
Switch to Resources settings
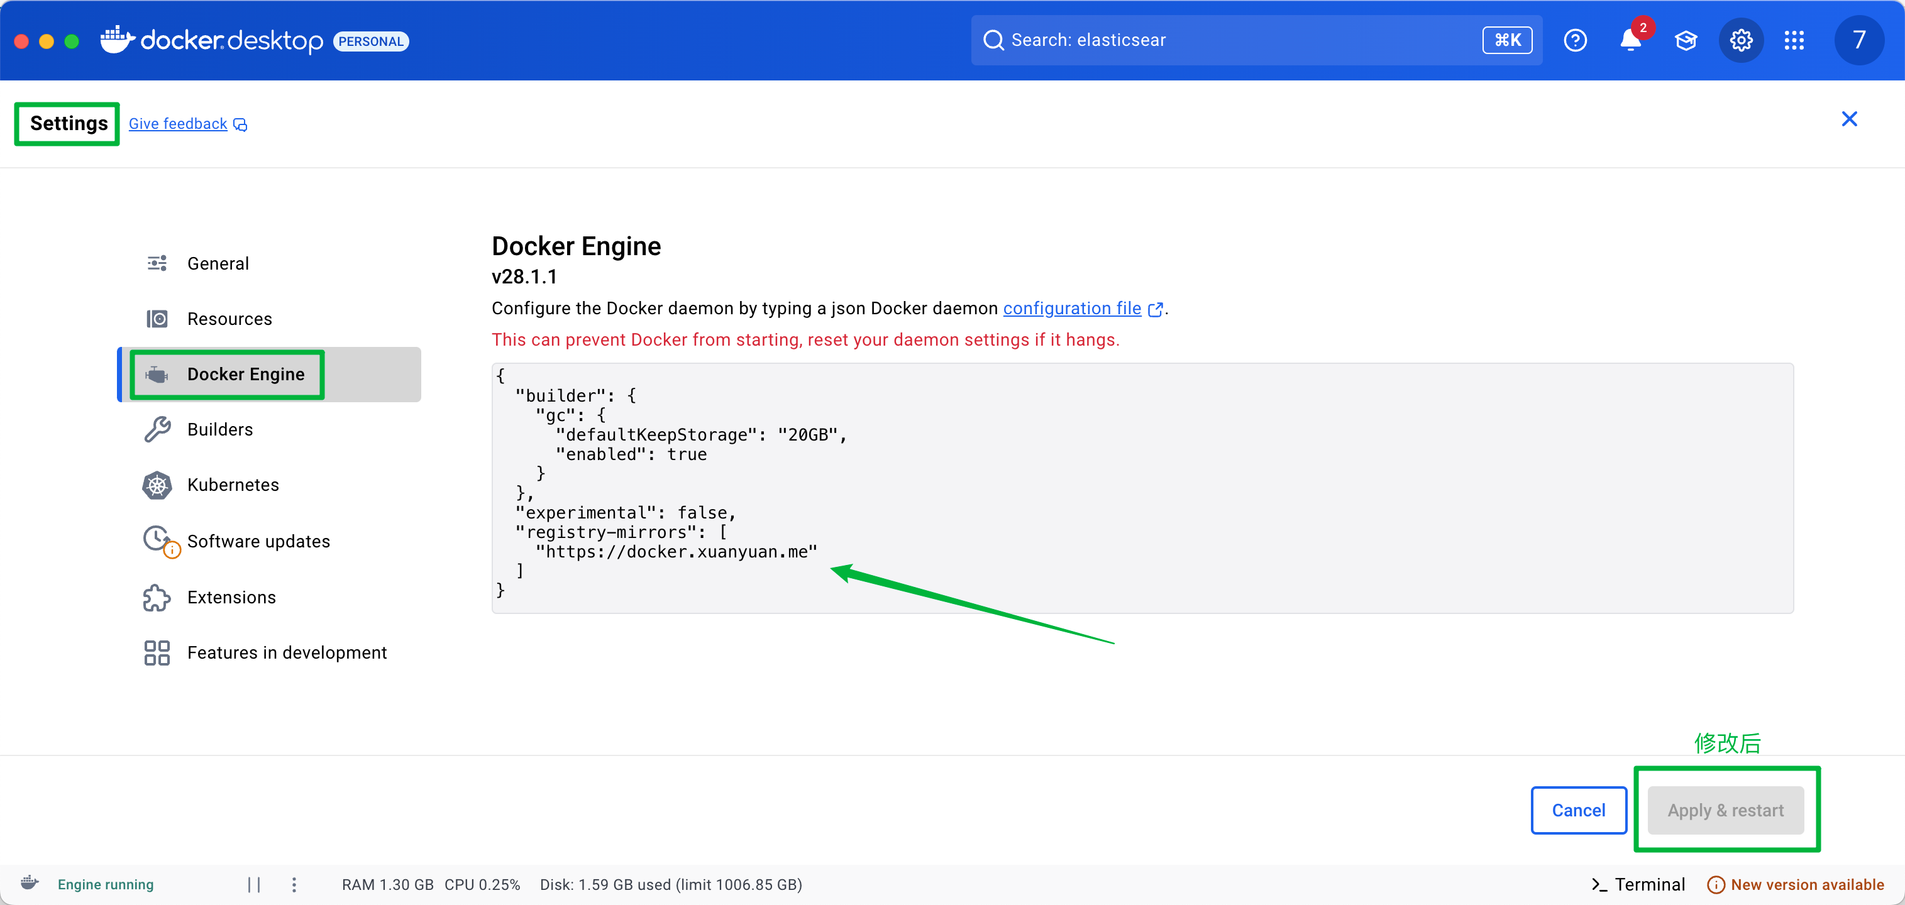click(229, 319)
